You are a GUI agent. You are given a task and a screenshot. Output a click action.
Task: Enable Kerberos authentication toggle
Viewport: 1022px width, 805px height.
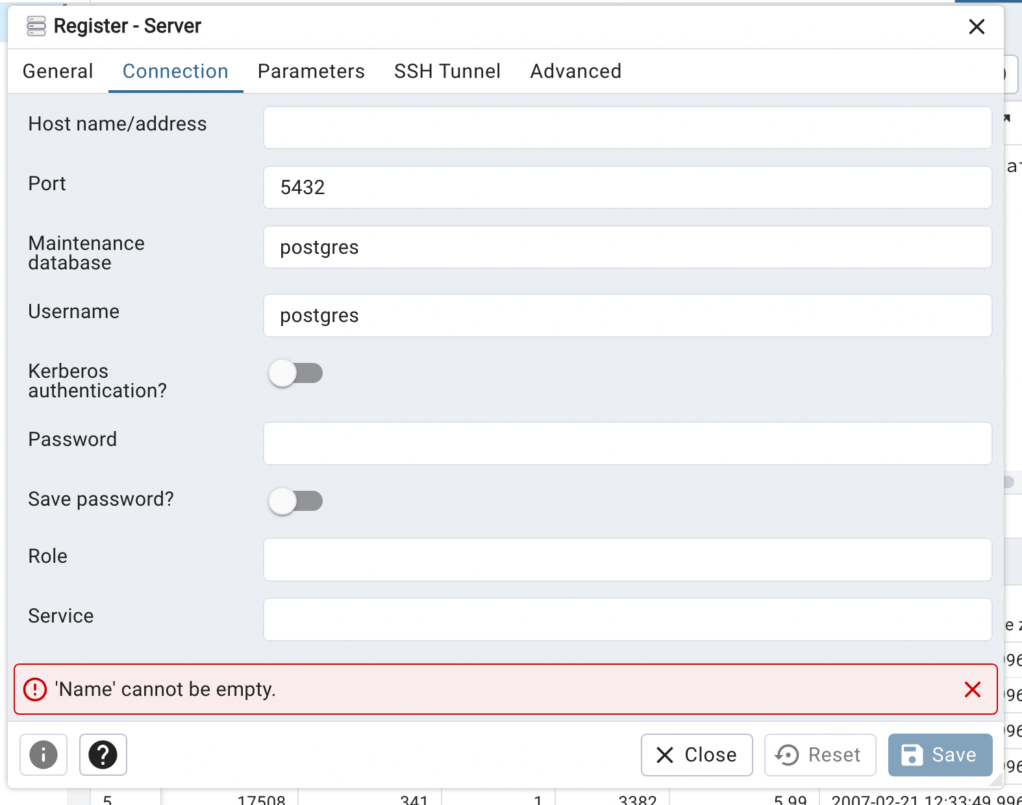click(x=296, y=373)
